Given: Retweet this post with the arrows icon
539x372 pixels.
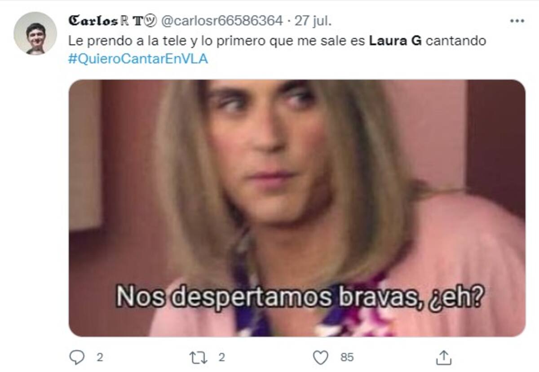Looking at the screenshot, I should pyautogui.click(x=198, y=358).
